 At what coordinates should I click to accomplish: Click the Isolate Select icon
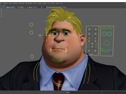[x=27, y=7]
